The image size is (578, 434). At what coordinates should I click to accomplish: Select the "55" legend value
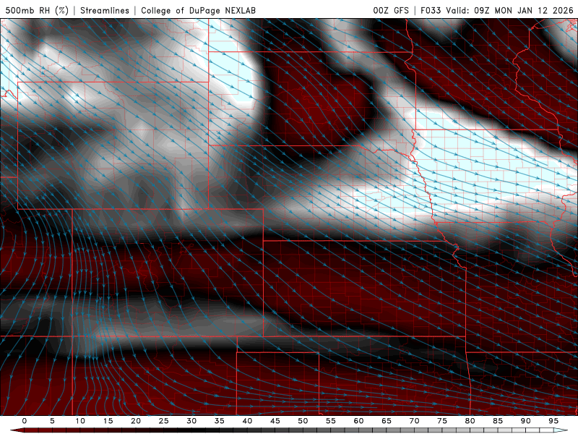(331, 421)
